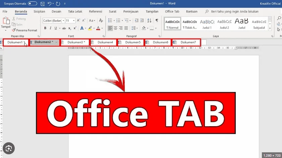
Task: Click Decrease Font Size icon
Action: (x=83, y=20)
